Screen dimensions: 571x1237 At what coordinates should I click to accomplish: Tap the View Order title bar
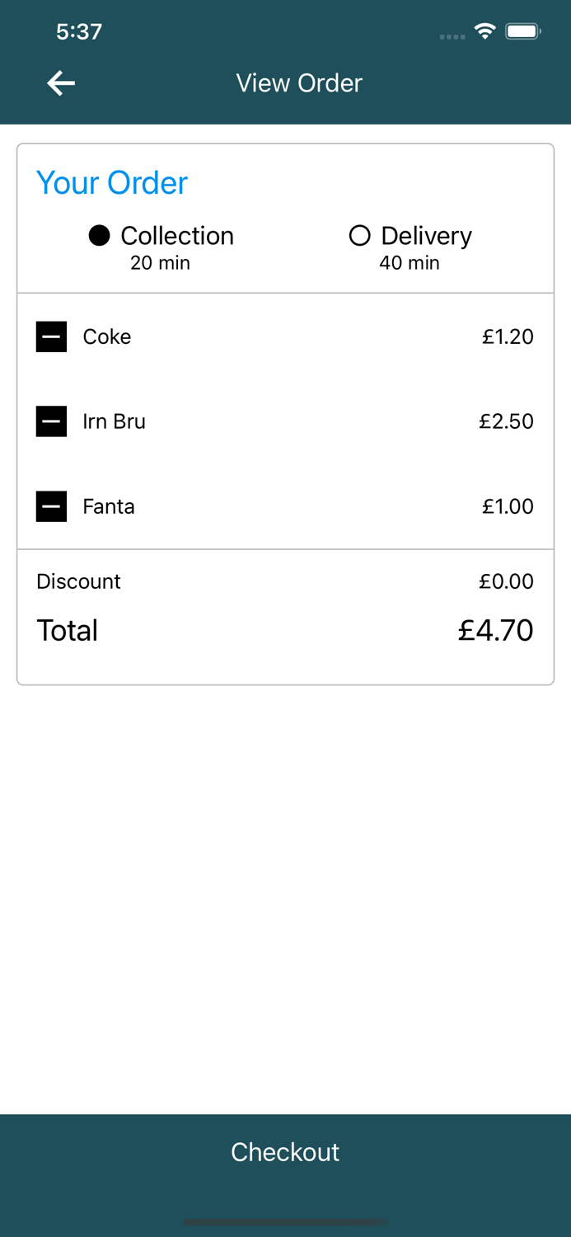pyautogui.click(x=298, y=82)
